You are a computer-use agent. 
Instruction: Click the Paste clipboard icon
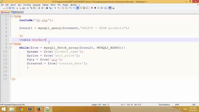[x=35, y=8]
